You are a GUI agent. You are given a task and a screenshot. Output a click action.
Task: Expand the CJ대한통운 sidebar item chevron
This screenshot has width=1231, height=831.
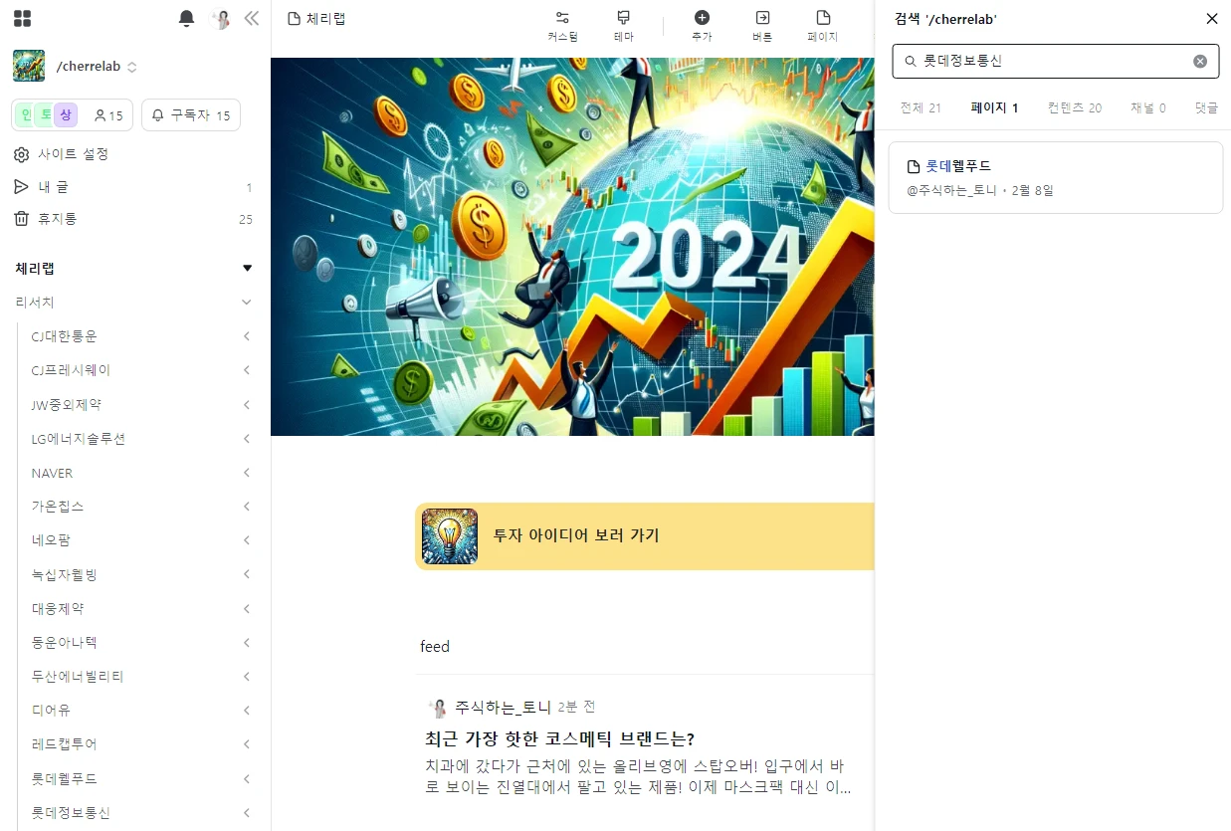point(247,336)
